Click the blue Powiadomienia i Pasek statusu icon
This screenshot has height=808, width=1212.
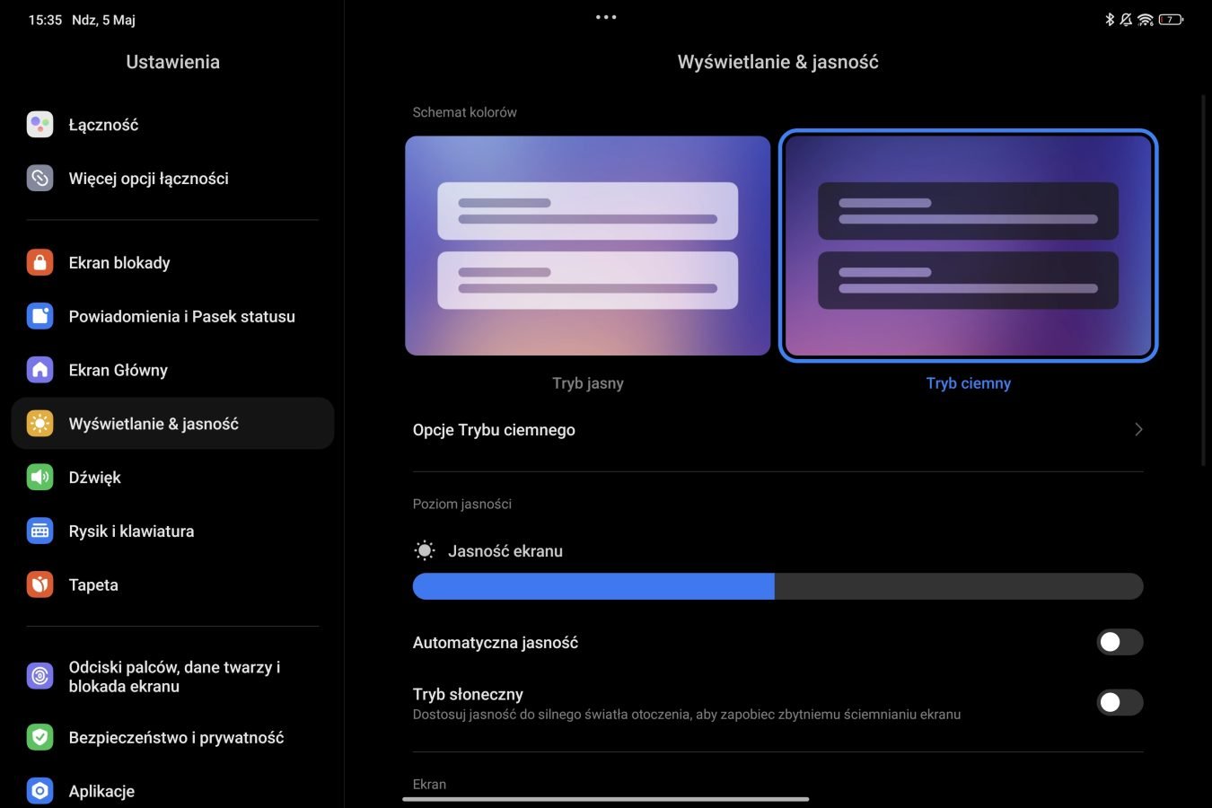(40, 316)
